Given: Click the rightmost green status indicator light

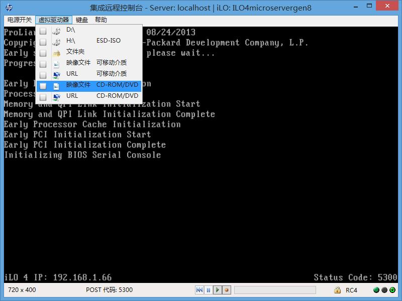Looking at the screenshot, I should (x=393, y=290).
